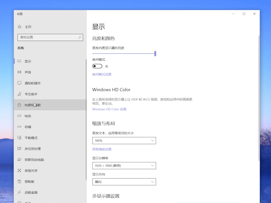Click the 远程桌面 remote desktop icon
This screenshot has height=203, width=271.
[19, 192]
